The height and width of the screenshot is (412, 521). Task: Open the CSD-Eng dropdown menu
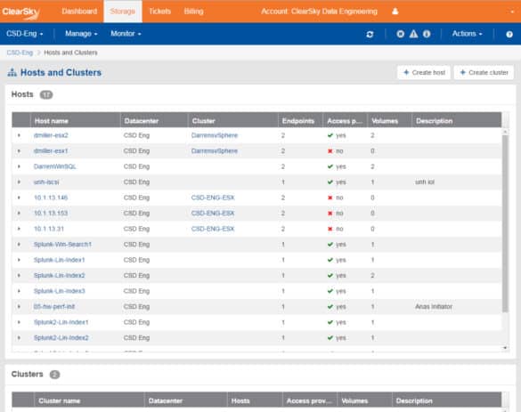click(x=25, y=34)
